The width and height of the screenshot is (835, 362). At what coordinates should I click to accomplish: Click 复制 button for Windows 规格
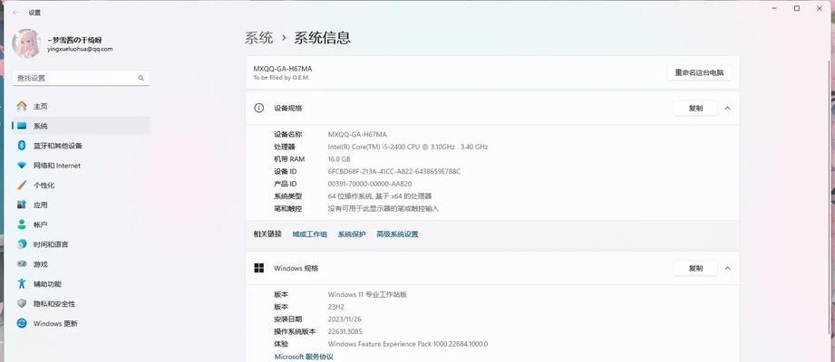pyautogui.click(x=695, y=269)
